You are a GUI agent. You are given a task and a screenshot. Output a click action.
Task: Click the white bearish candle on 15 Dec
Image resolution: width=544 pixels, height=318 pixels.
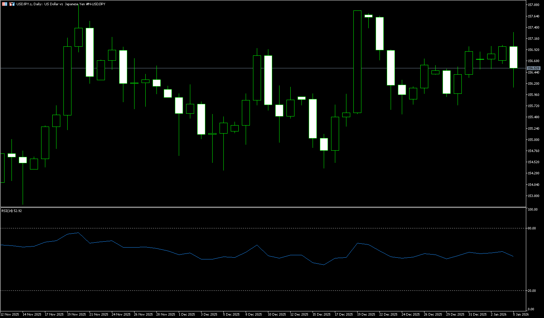coord(313,119)
